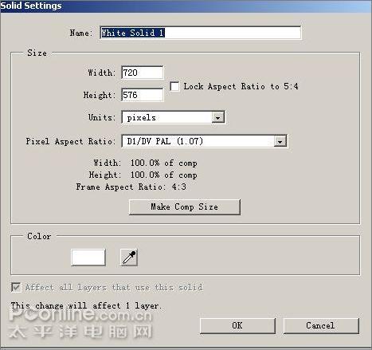Screen dimensions: 372x350
Task: Click the Width 100.0% of comp text
Action: (x=145, y=163)
